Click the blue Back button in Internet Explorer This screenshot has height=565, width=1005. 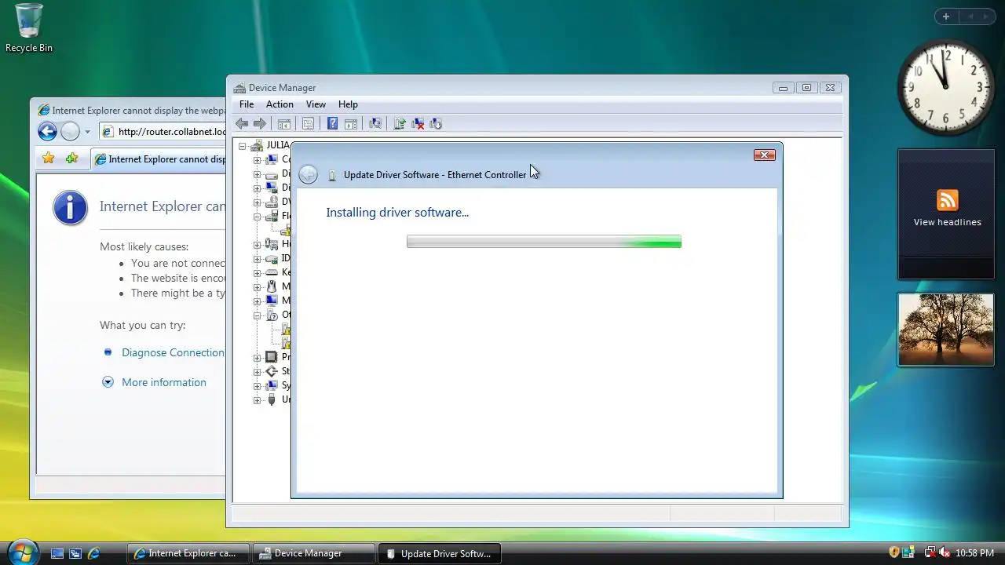click(47, 132)
